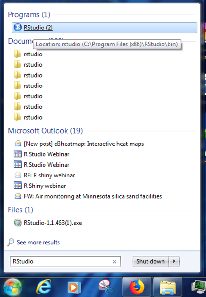Open FW: Air monitoring at Minnesota email
Viewport: 206px width, 297px height.
(x=93, y=196)
